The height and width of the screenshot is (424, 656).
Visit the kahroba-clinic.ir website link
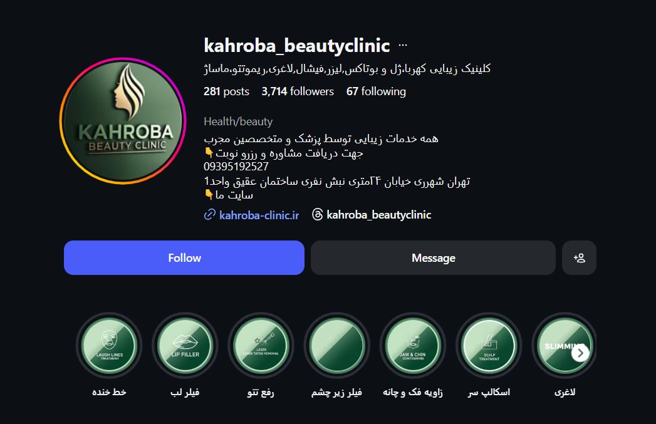[259, 215]
